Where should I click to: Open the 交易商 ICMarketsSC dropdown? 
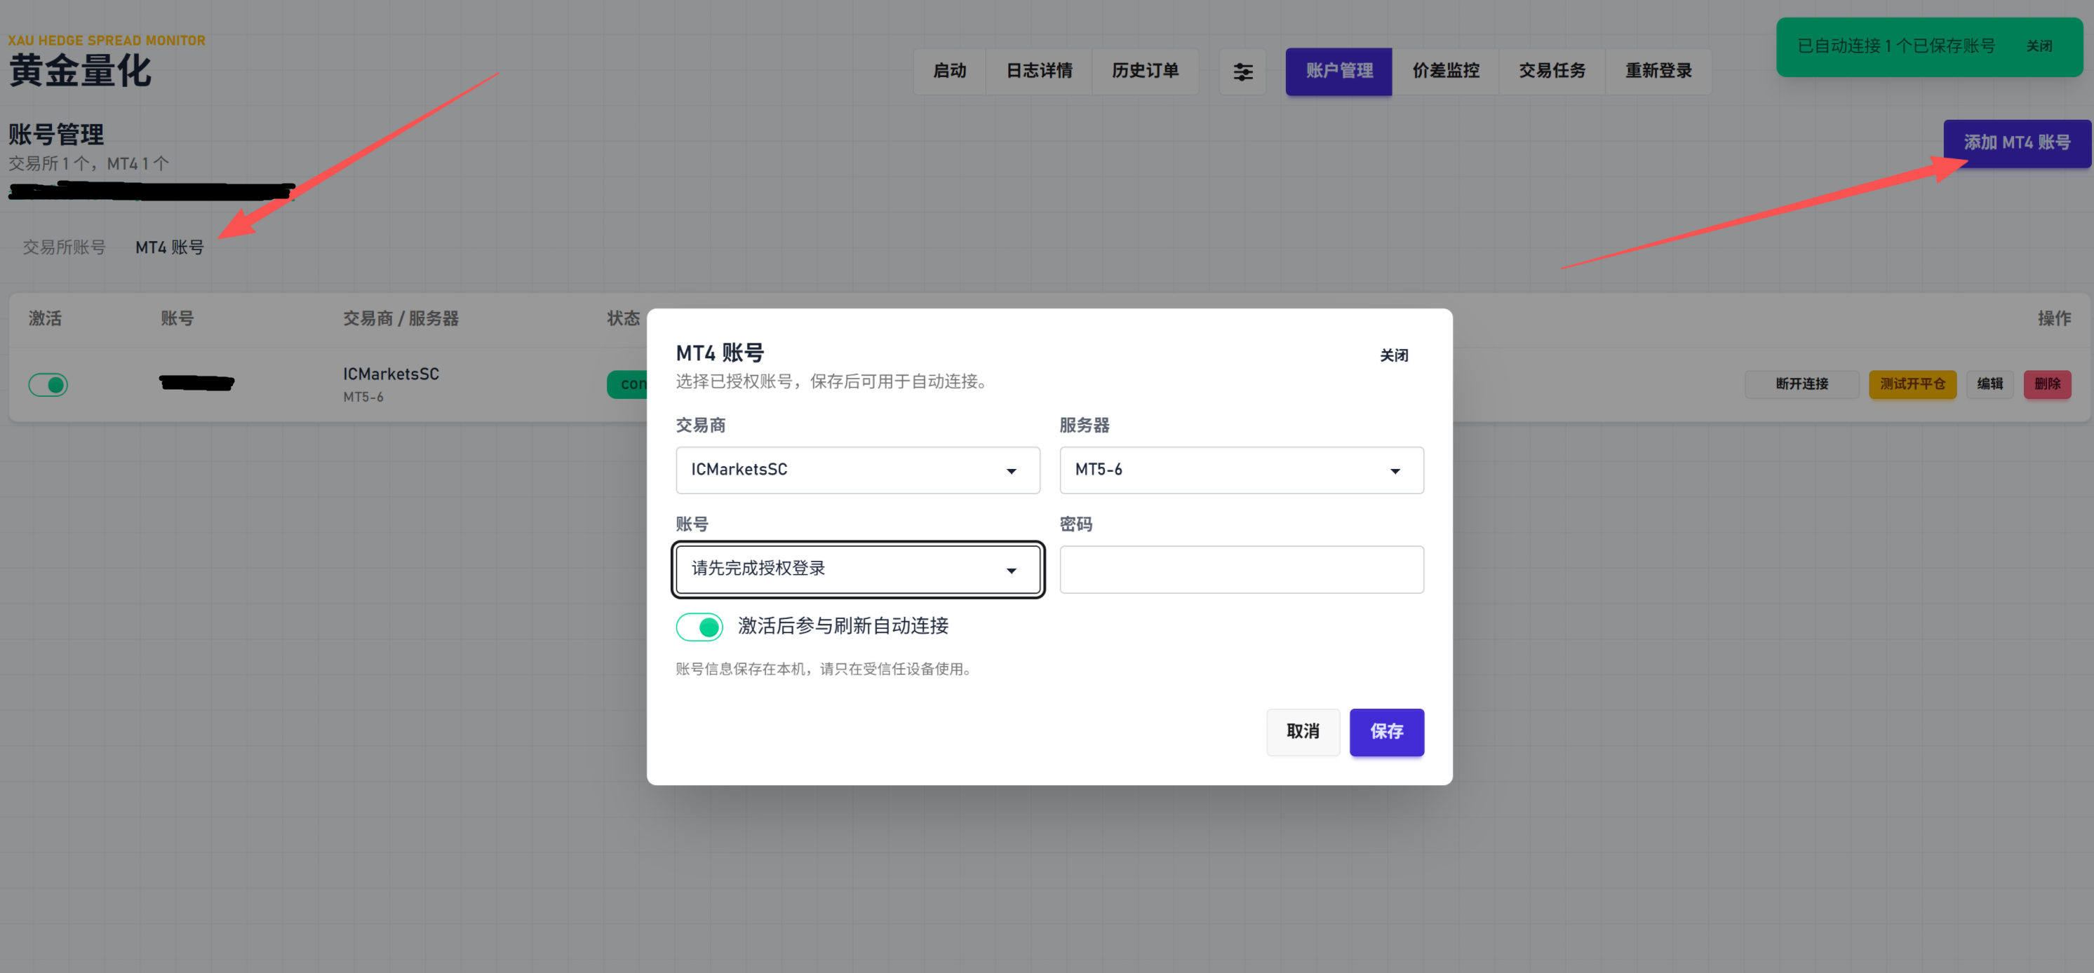point(858,470)
